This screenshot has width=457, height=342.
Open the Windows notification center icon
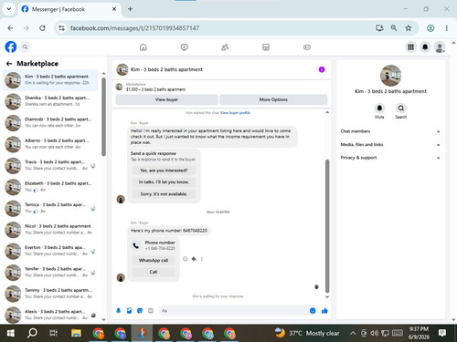tap(442, 333)
